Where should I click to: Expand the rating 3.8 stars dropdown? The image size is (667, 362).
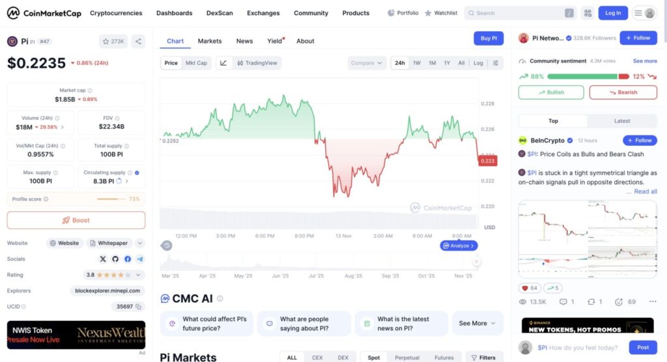[139, 275]
